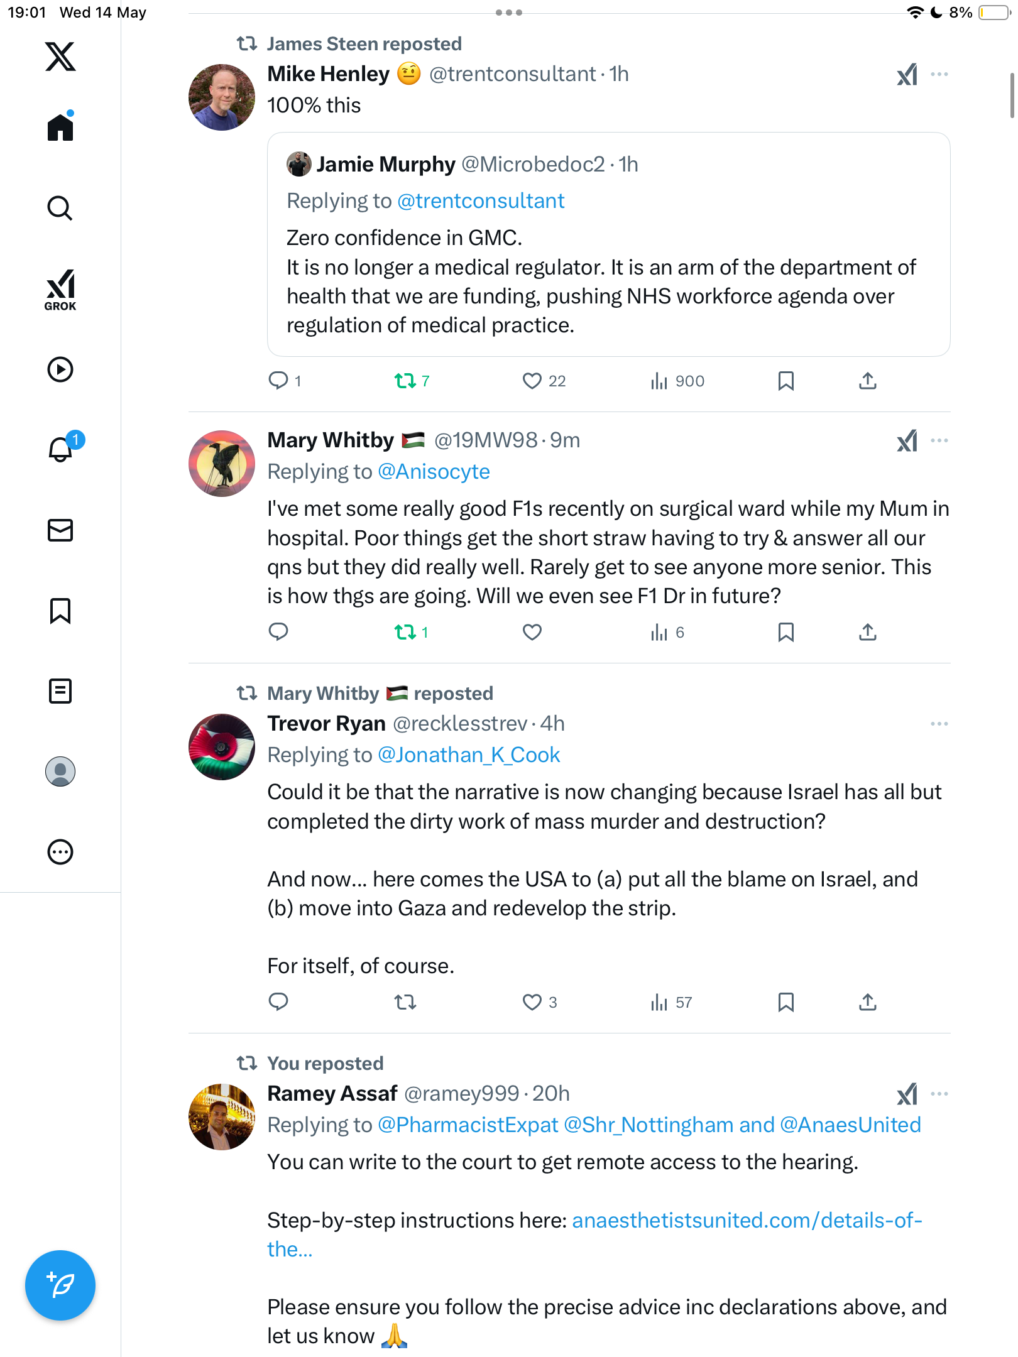Open the search magnifier in sidebar
The image size is (1018, 1357).
tap(60, 209)
